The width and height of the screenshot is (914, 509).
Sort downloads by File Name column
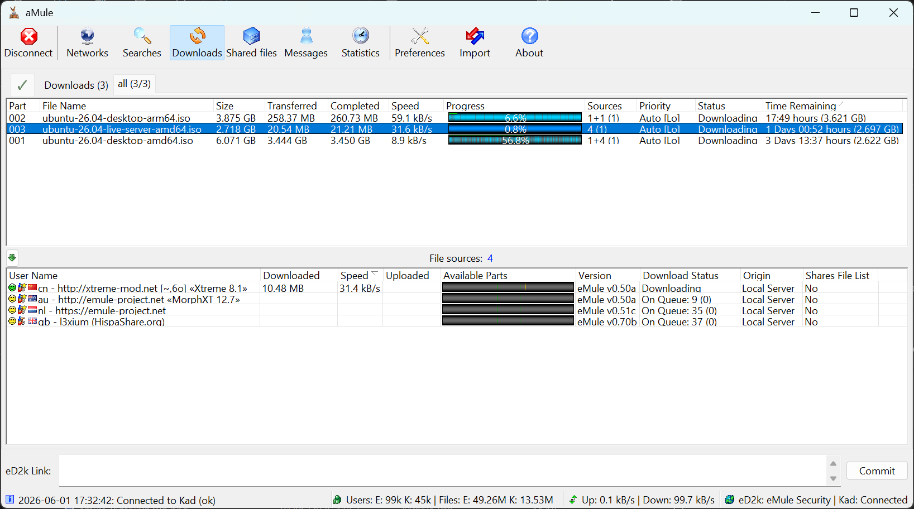(127, 105)
